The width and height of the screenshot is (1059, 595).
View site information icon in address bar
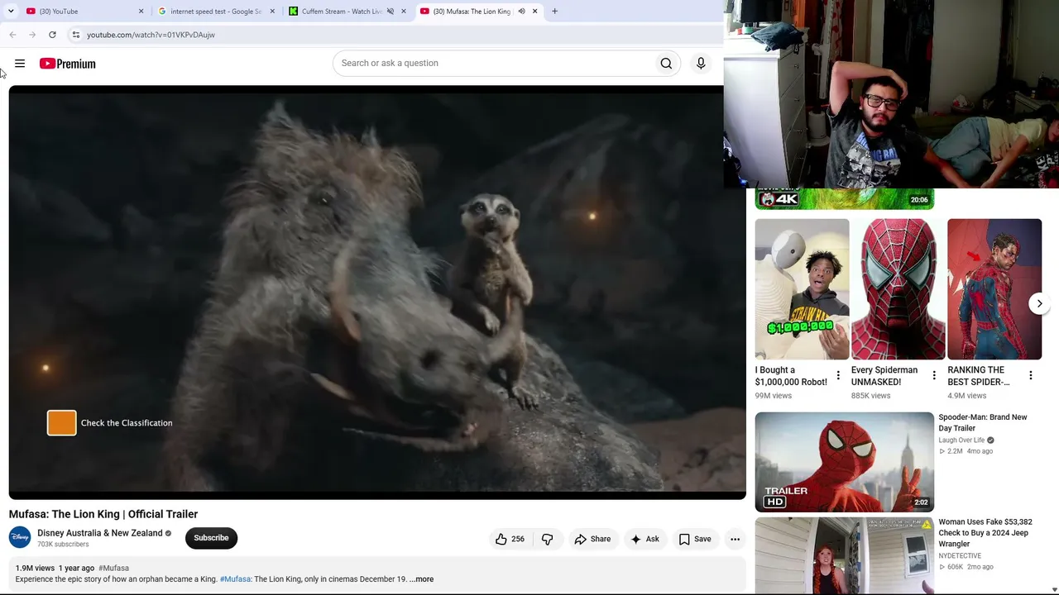[75, 35]
